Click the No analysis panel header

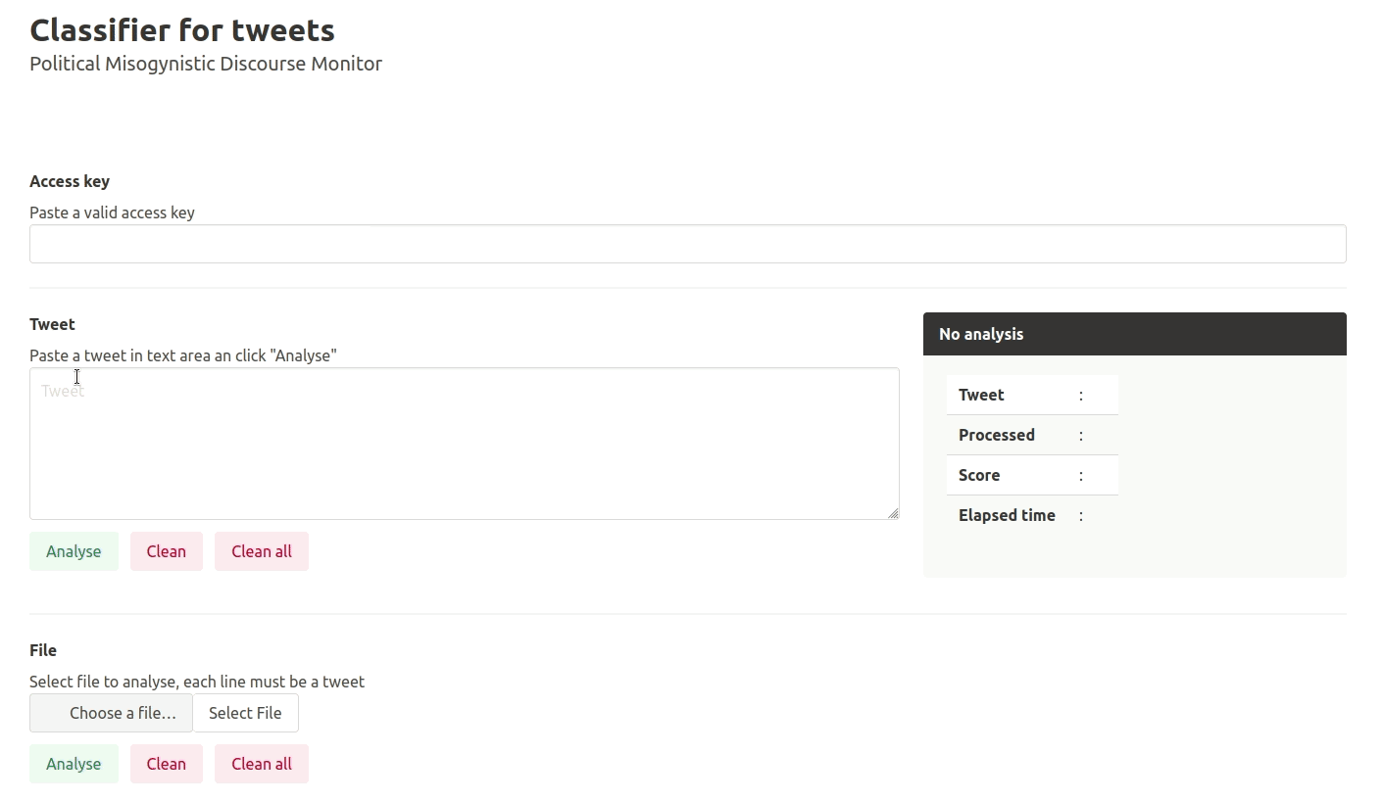(1134, 334)
